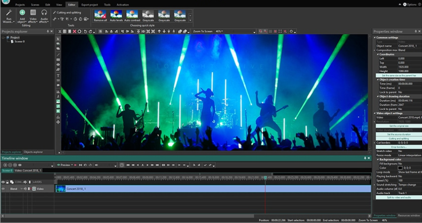Image resolution: width=422 pixels, height=223 pixels.
Task: Select the ellipse shape tool
Action: (x=58, y=65)
